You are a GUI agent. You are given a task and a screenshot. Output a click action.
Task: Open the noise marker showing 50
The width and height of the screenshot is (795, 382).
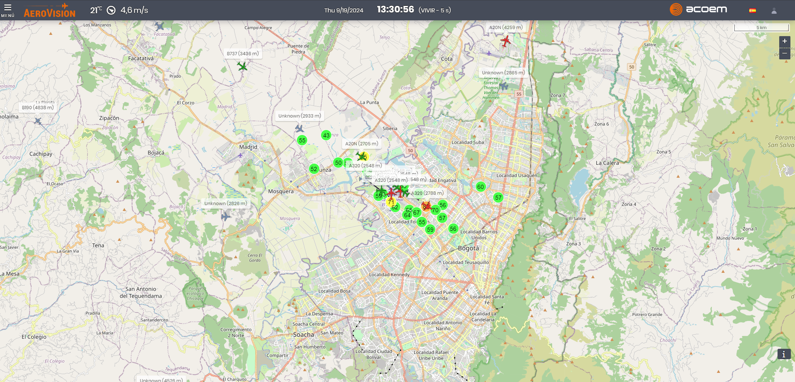click(338, 163)
